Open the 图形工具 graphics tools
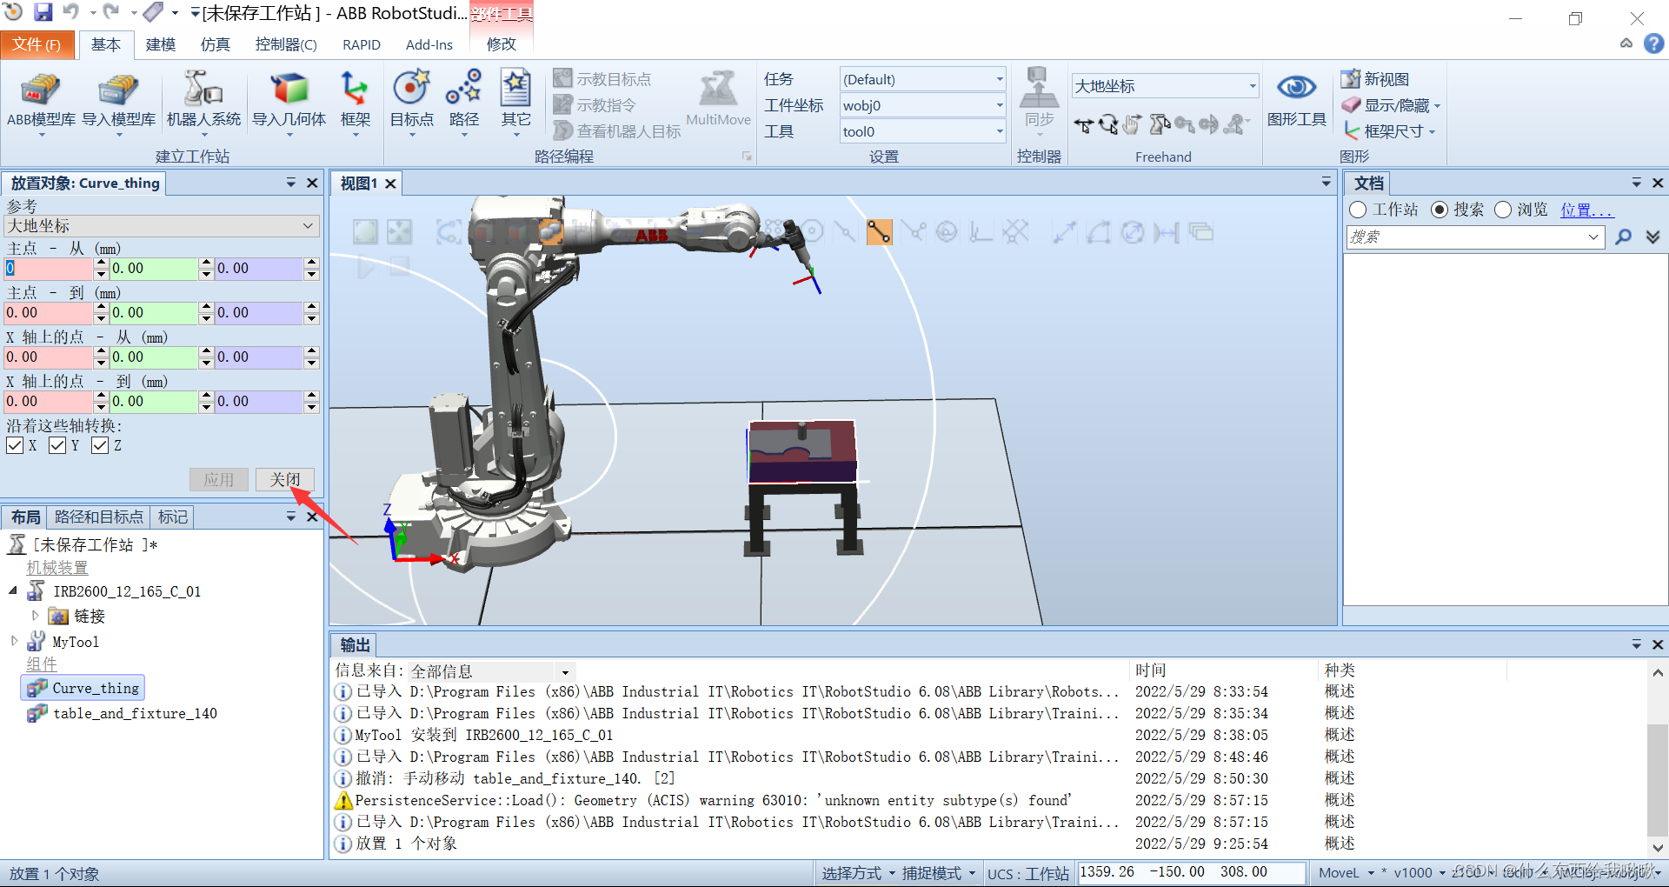The width and height of the screenshot is (1669, 887). pos(1296,100)
